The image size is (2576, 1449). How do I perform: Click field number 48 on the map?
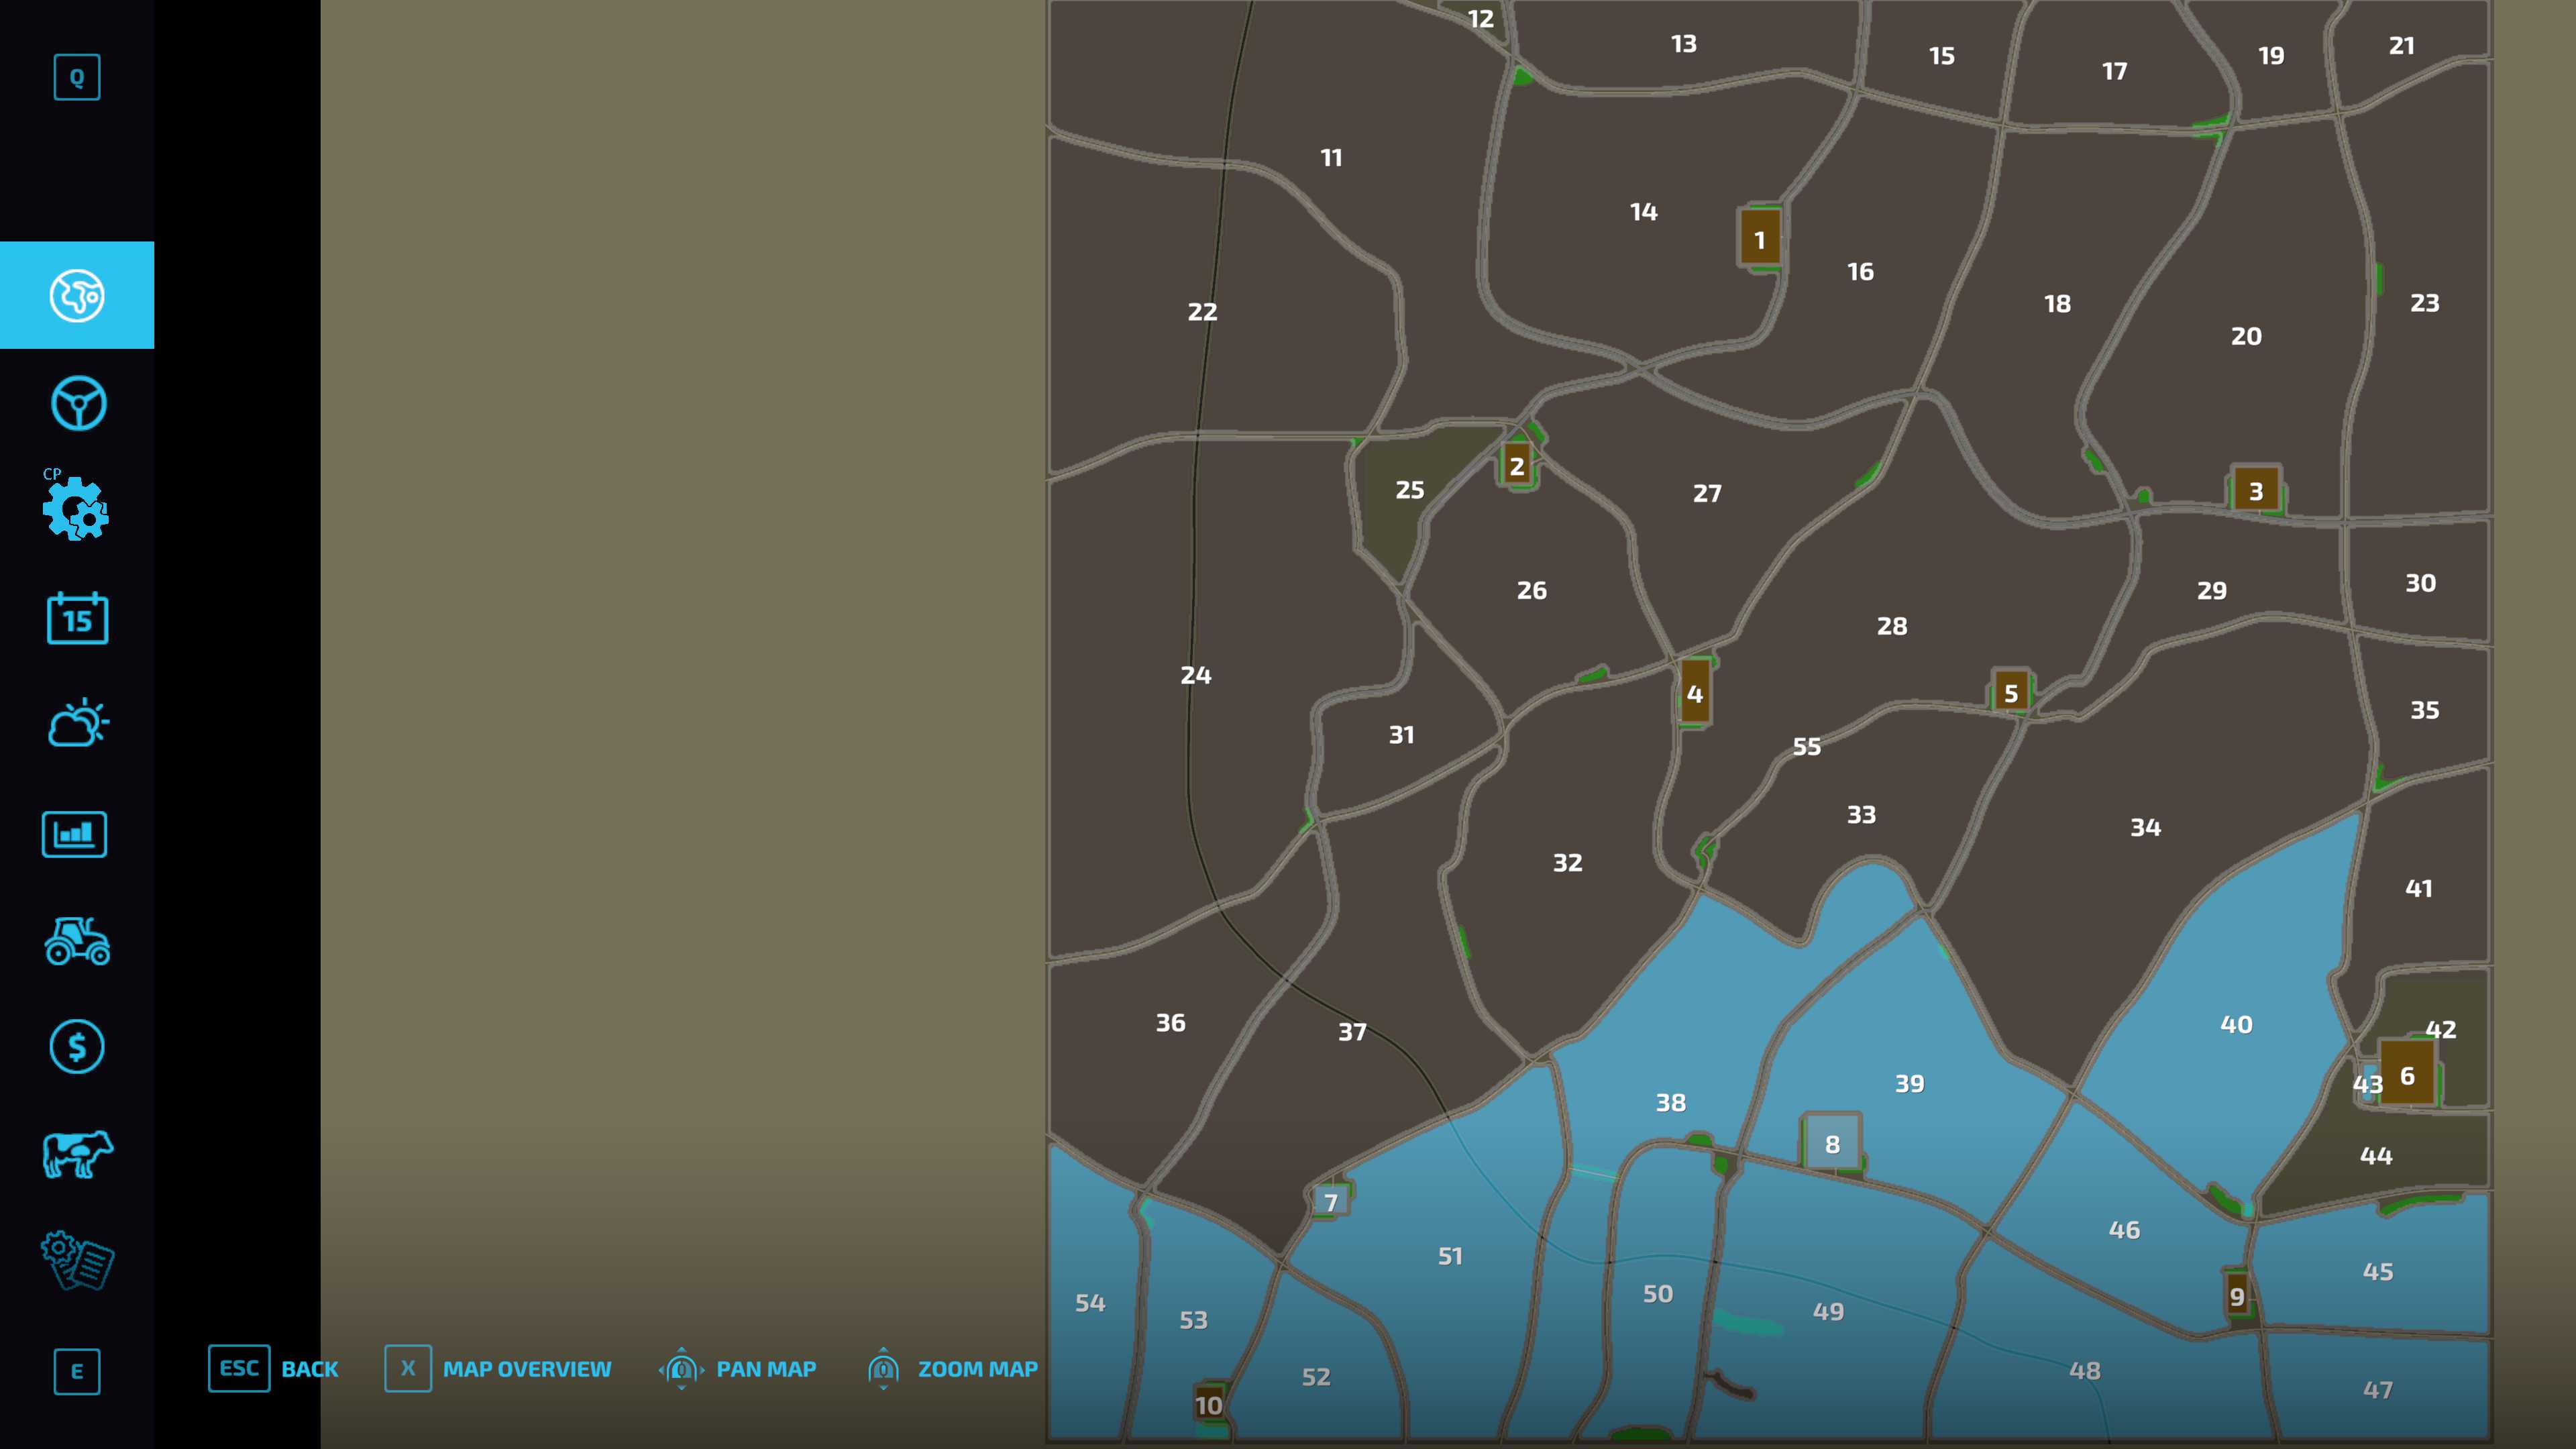point(2084,1370)
